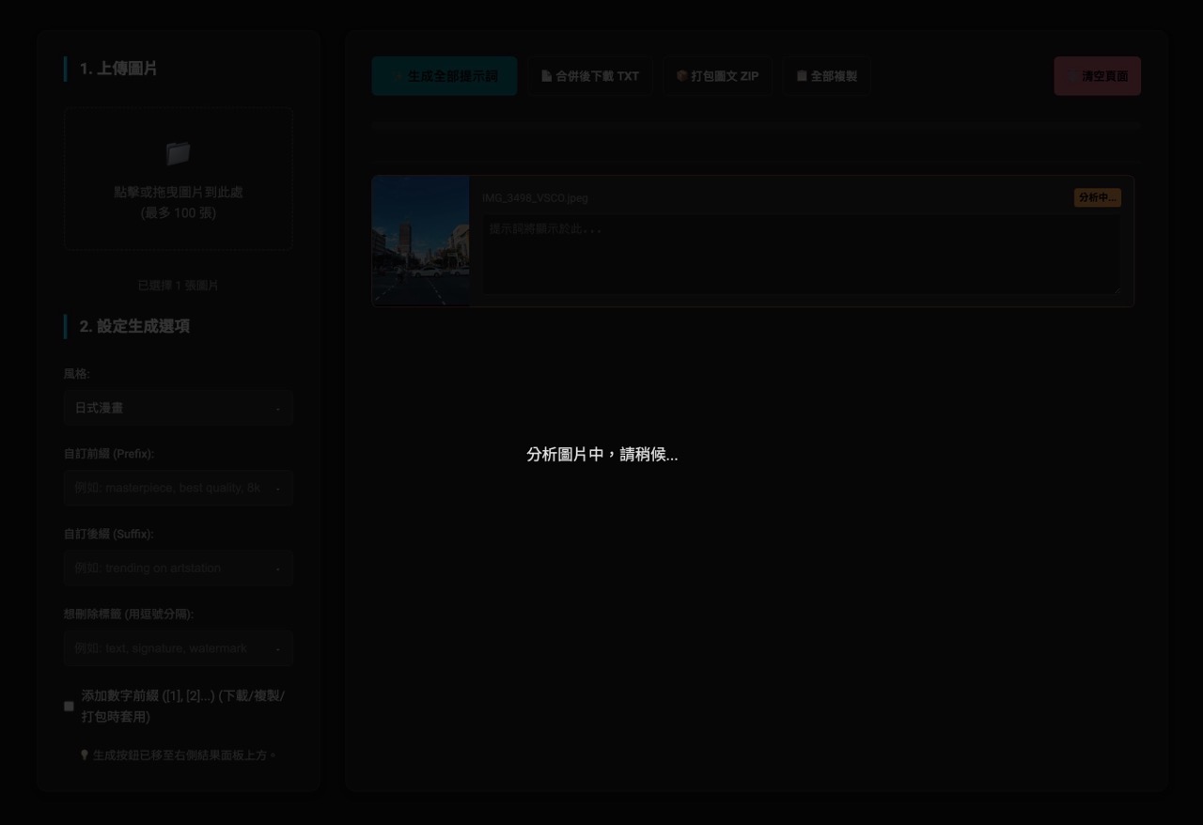Click the 打包圖文 ZIP button
The height and width of the screenshot is (825, 1203).
(x=718, y=76)
